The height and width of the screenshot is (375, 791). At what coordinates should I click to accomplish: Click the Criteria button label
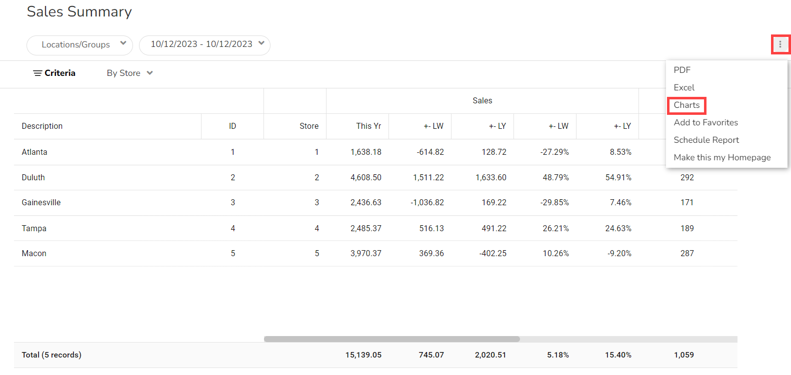pyautogui.click(x=60, y=73)
